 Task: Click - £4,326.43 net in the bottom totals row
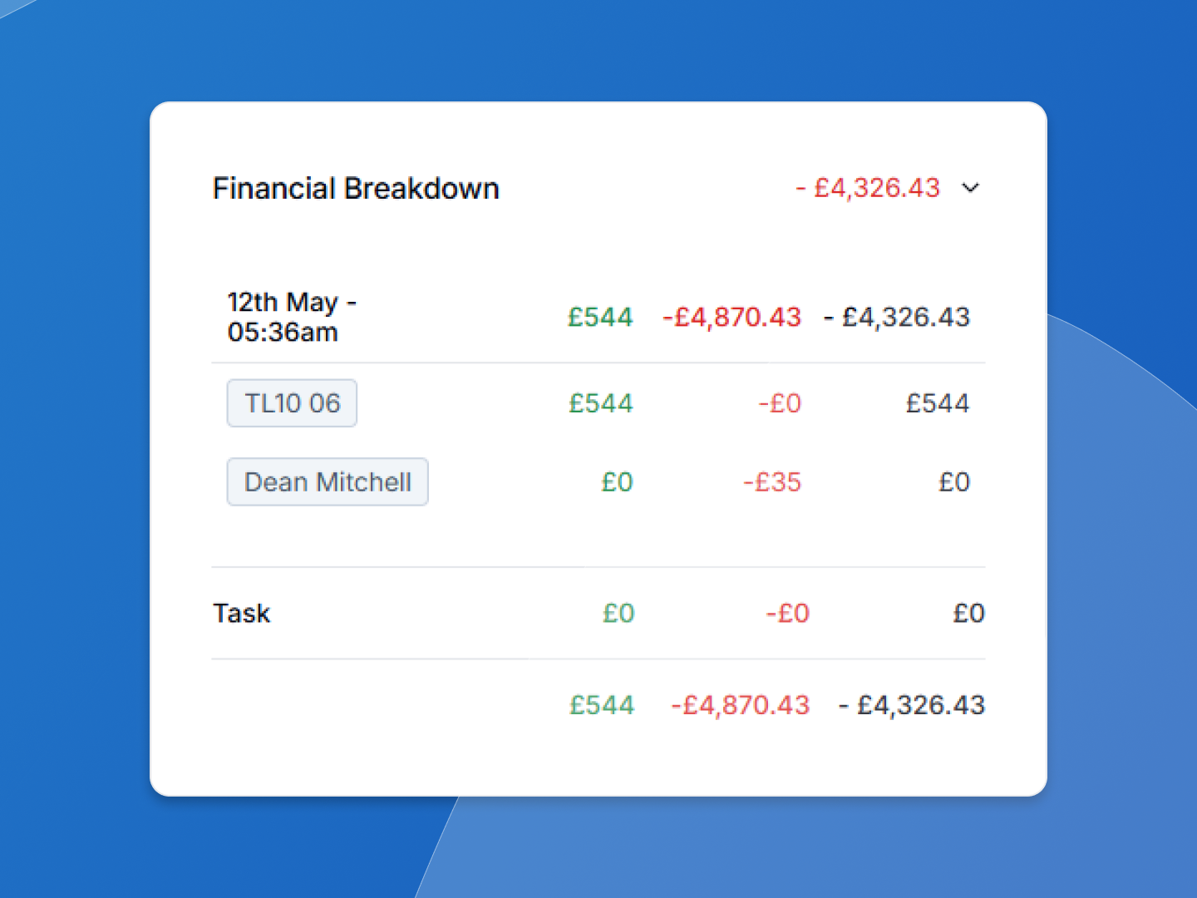coord(911,705)
